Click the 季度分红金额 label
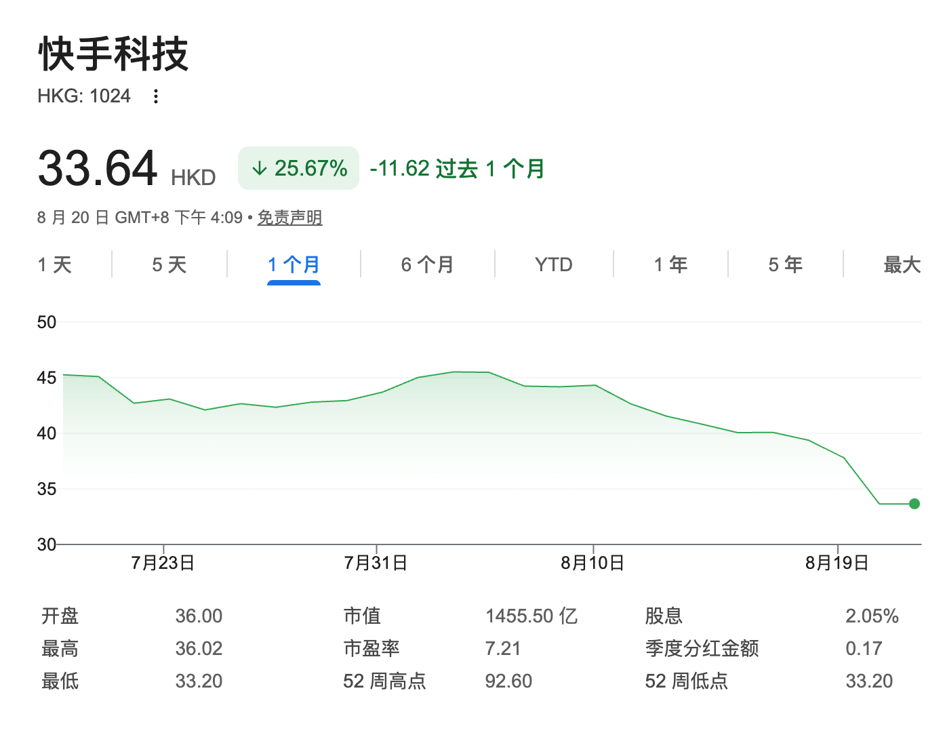Viewport: 945px width, 735px height. point(702,648)
